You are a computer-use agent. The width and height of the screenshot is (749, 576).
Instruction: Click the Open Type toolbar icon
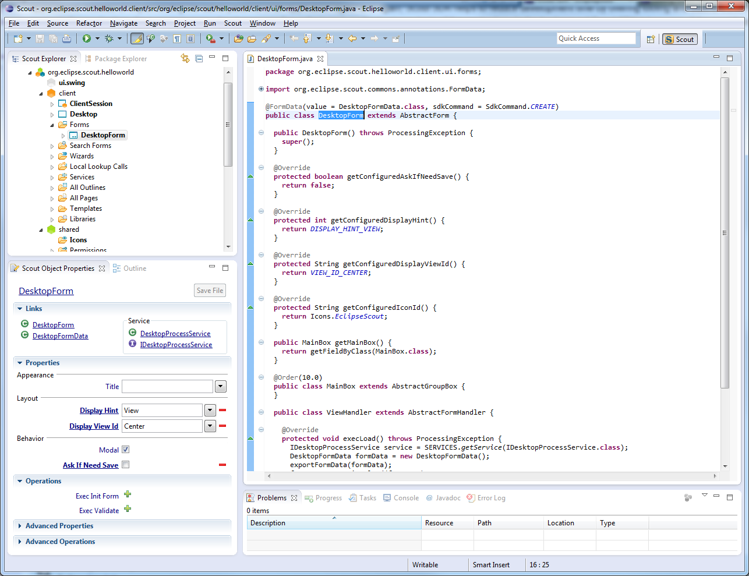[238, 38]
